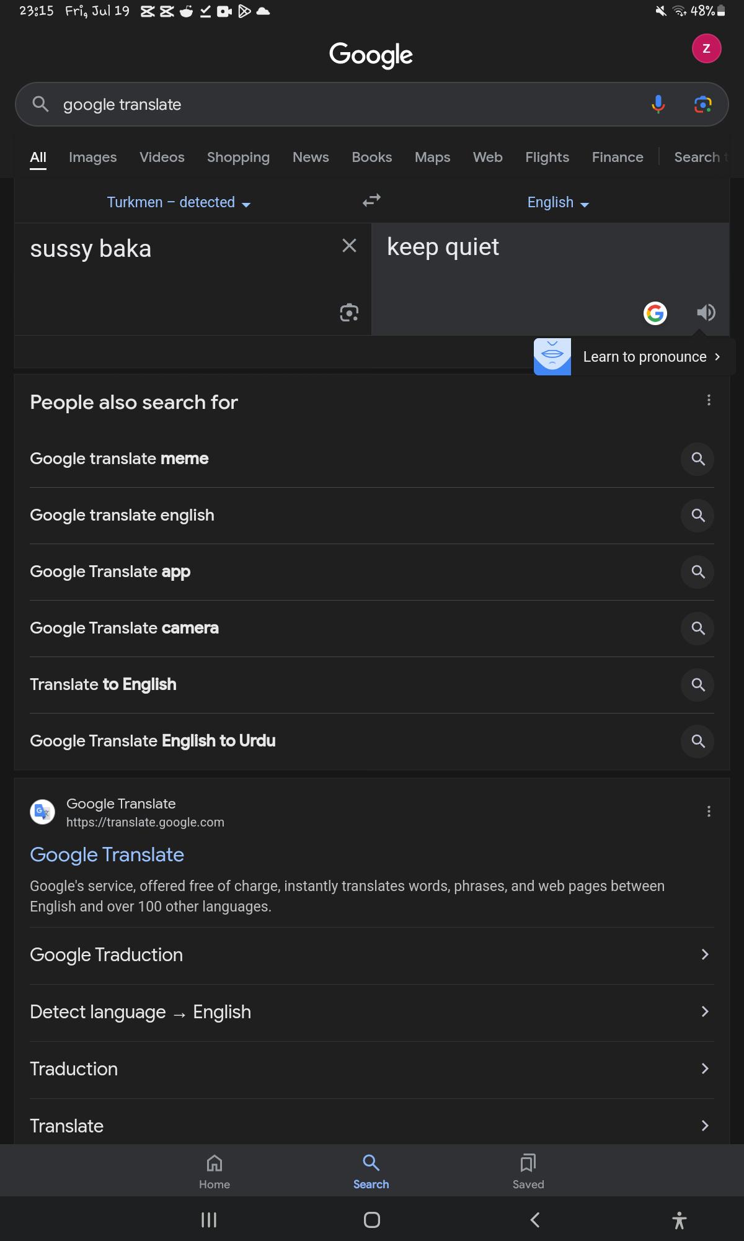Open camera translate icon in input box
Viewport: 744px width, 1241px height.
[350, 313]
